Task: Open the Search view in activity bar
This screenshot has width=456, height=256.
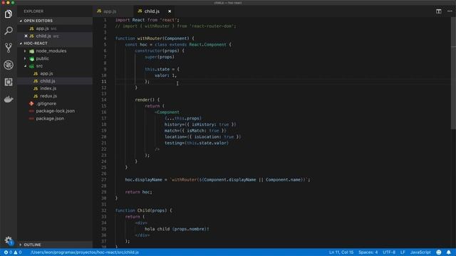Action: (x=9, y=31)
